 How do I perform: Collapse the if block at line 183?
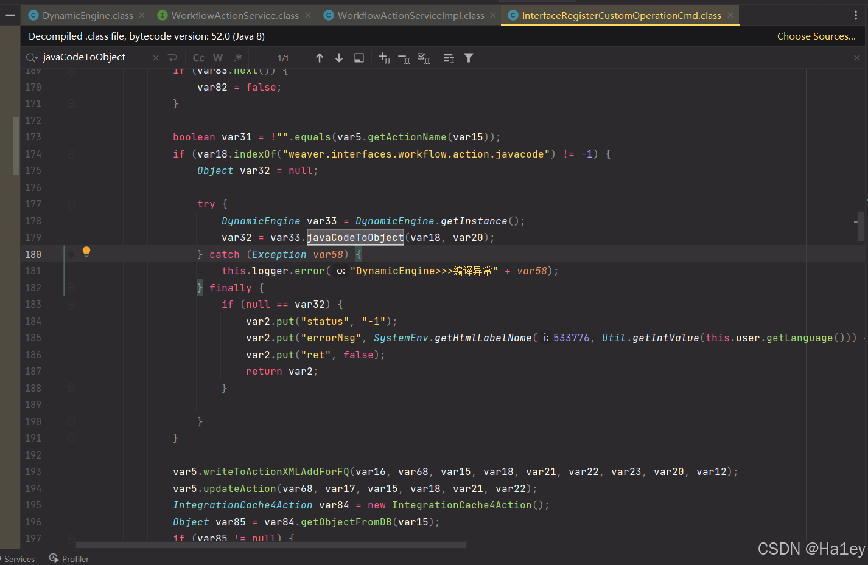(71, 305)
